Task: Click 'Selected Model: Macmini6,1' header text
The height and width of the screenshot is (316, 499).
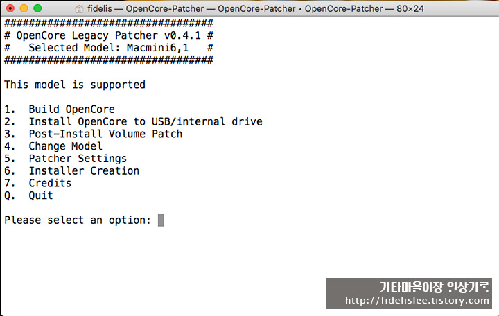Action: click(x=109, y=48)
